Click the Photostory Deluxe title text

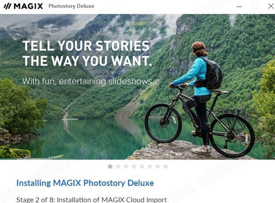[x=71, y=6]
